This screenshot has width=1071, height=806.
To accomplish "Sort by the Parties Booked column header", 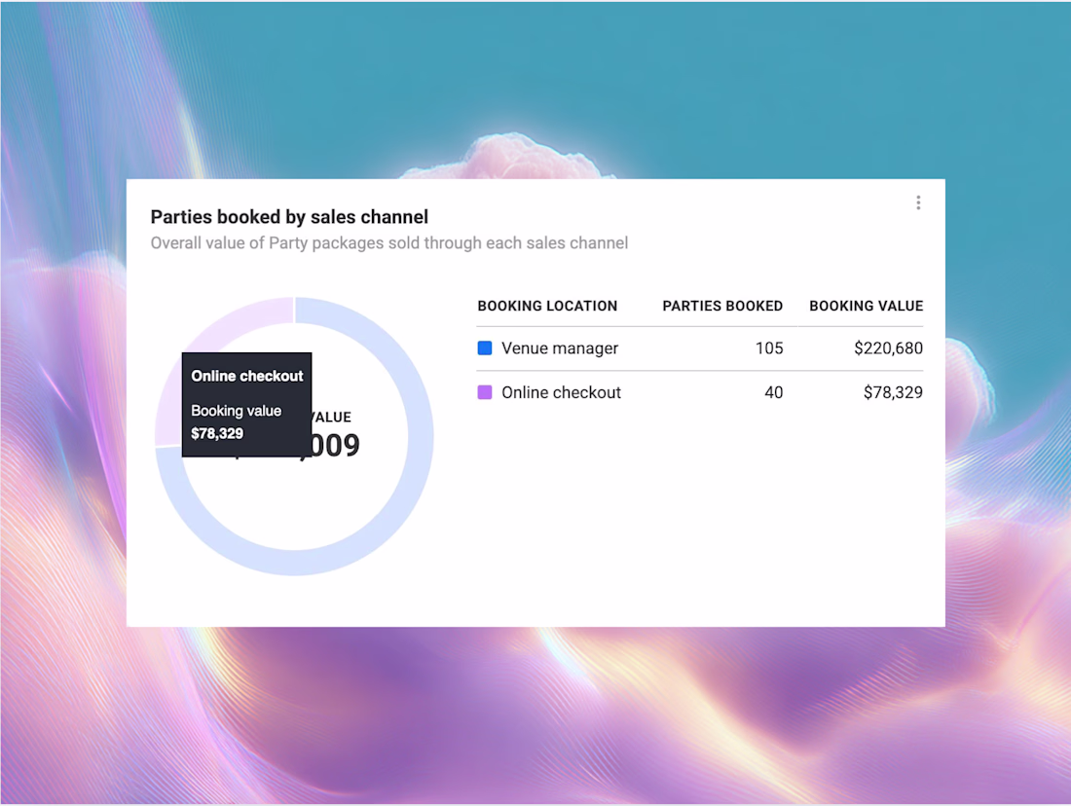I will click(722, 306).
